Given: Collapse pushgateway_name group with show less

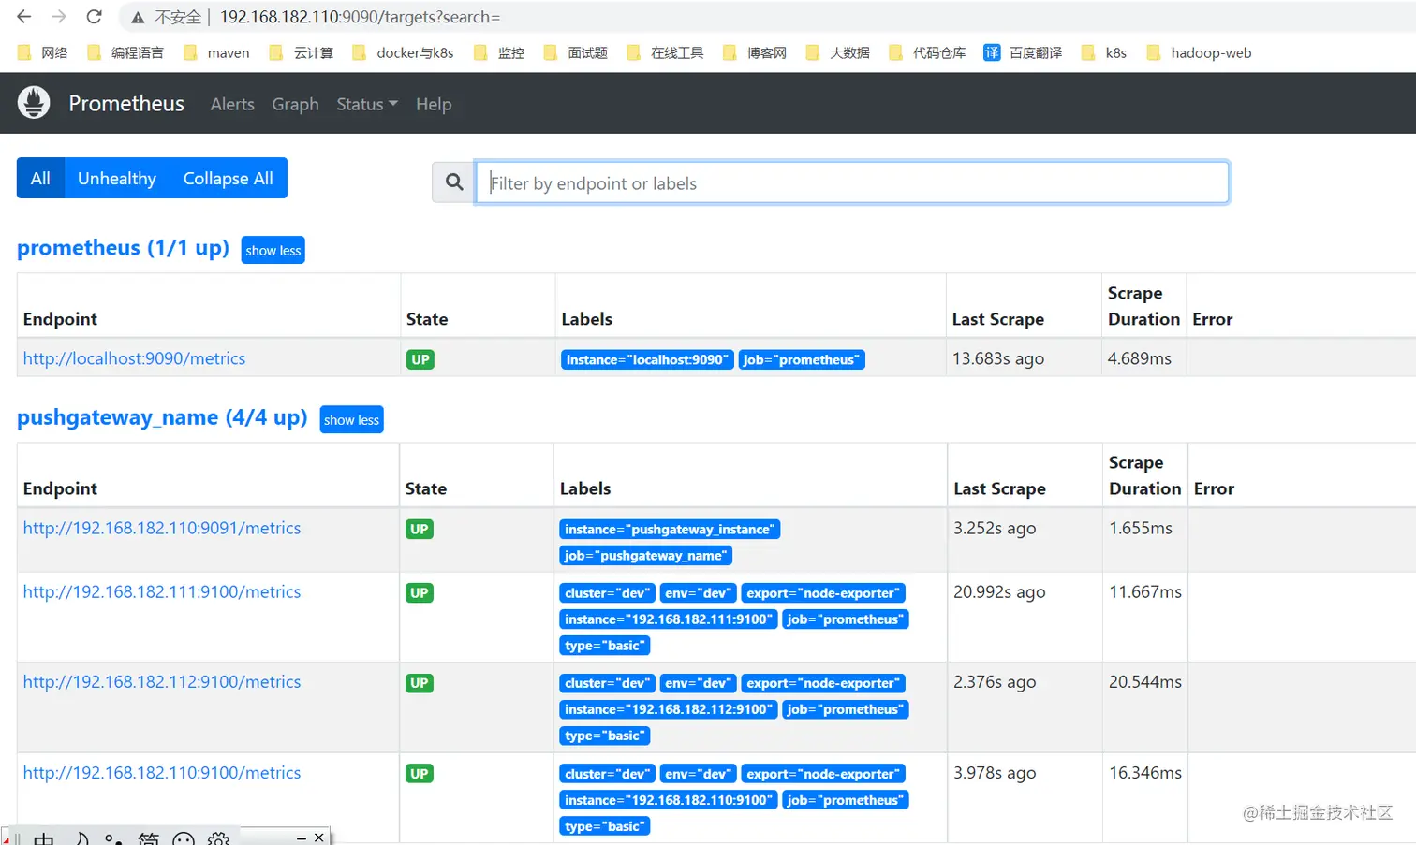Looking at the screenshot, I should coord(351,419).
